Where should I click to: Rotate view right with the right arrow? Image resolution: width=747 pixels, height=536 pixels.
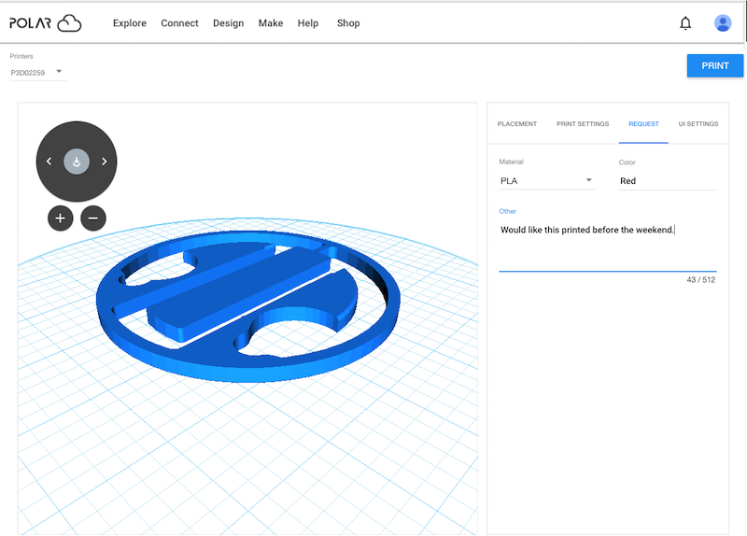pyautogui.click(x=104, y=162)
